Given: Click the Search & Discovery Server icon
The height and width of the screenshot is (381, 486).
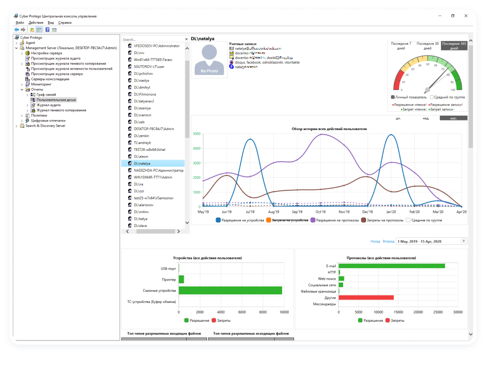Looking at the screenshot, I should (x=22, y=126).
